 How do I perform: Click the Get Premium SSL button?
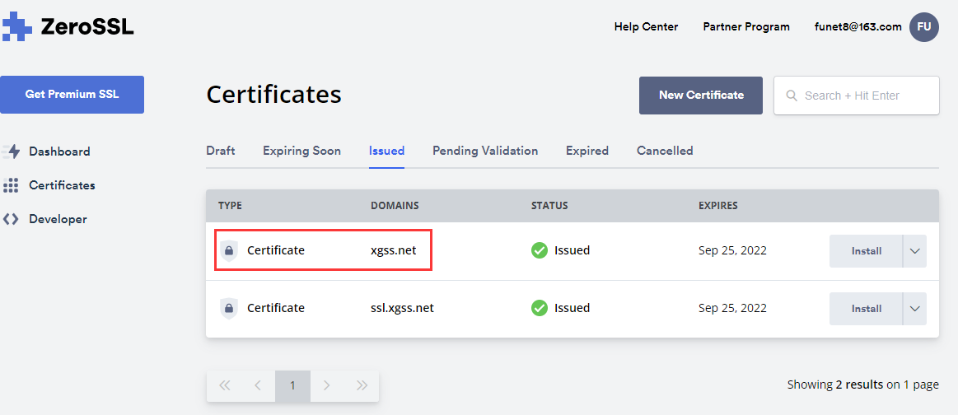click(x=72, y=95)
